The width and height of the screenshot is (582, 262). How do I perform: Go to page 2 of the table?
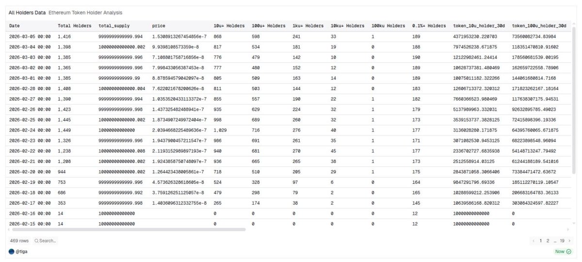(x=548, y=241)
